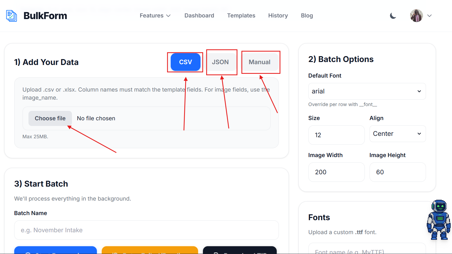452x254 pixels.
Task: Click the 'No file chosen' text
Action: [x=96, y=118]
